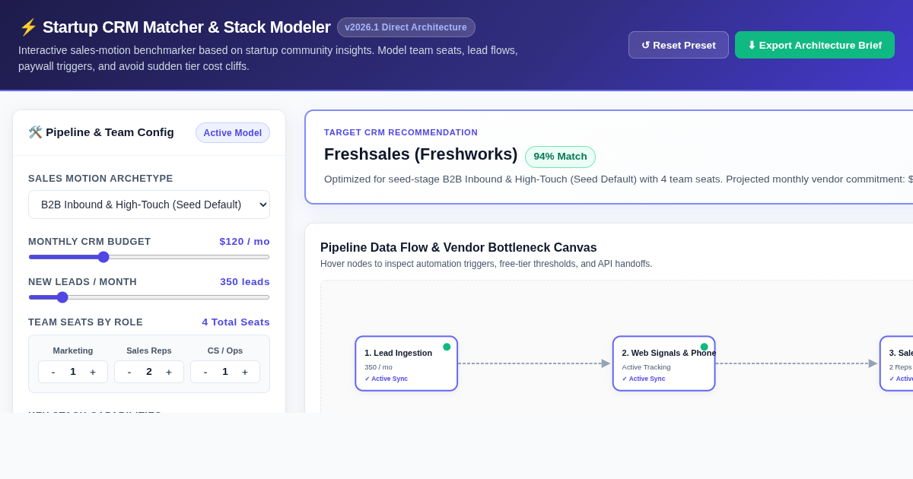Click the Reset Preset button
This screenshot has width=913, height=479.
[679, 45]
